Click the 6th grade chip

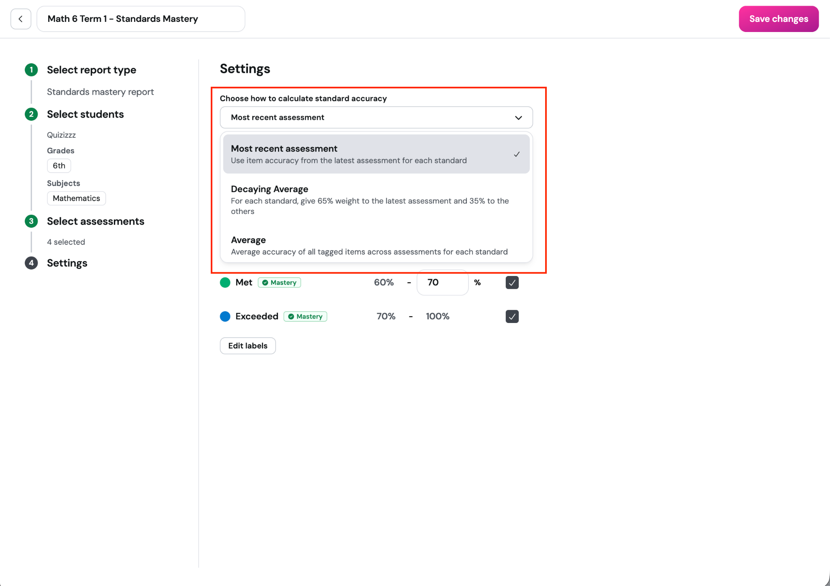[x=59, y=166]
